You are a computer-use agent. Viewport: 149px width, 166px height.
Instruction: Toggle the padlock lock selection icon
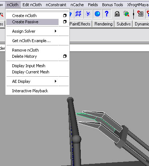click(x=117, y=14)
